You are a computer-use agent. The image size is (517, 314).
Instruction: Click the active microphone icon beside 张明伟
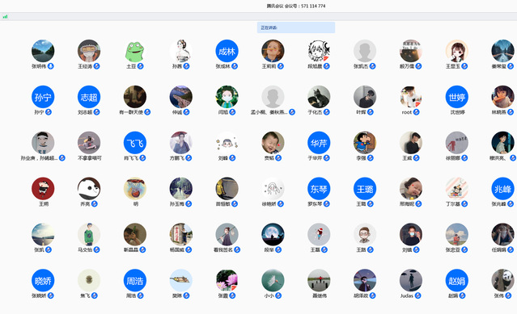tap(51, 66)
